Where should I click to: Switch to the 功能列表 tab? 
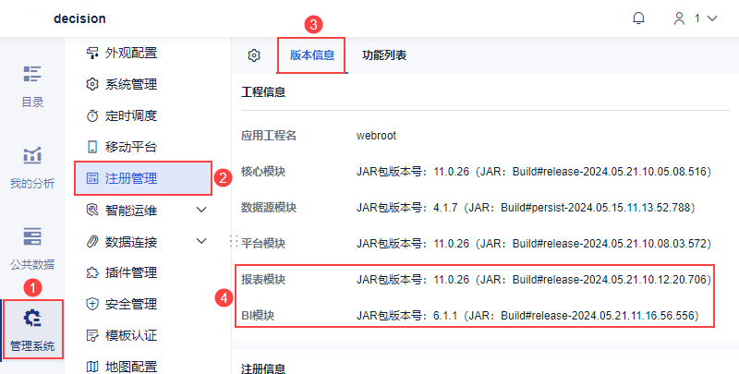[x=384, y=55]
